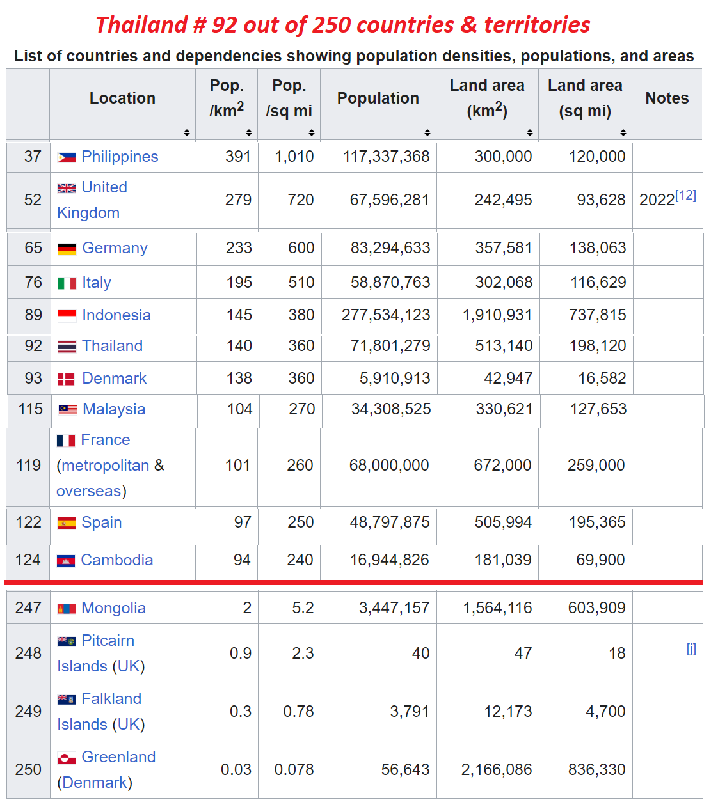
Task: Sort table by Location column arrows
Action: tap(187, 132)
